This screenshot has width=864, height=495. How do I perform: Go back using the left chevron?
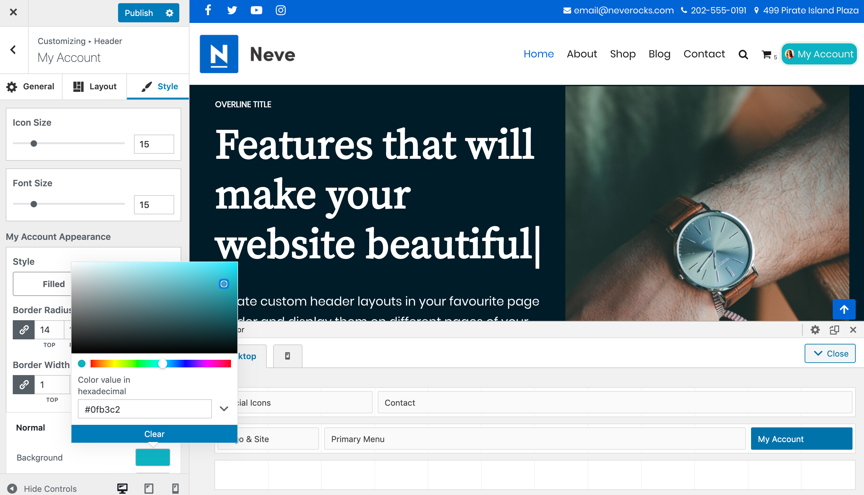click(x=13, y=50)
